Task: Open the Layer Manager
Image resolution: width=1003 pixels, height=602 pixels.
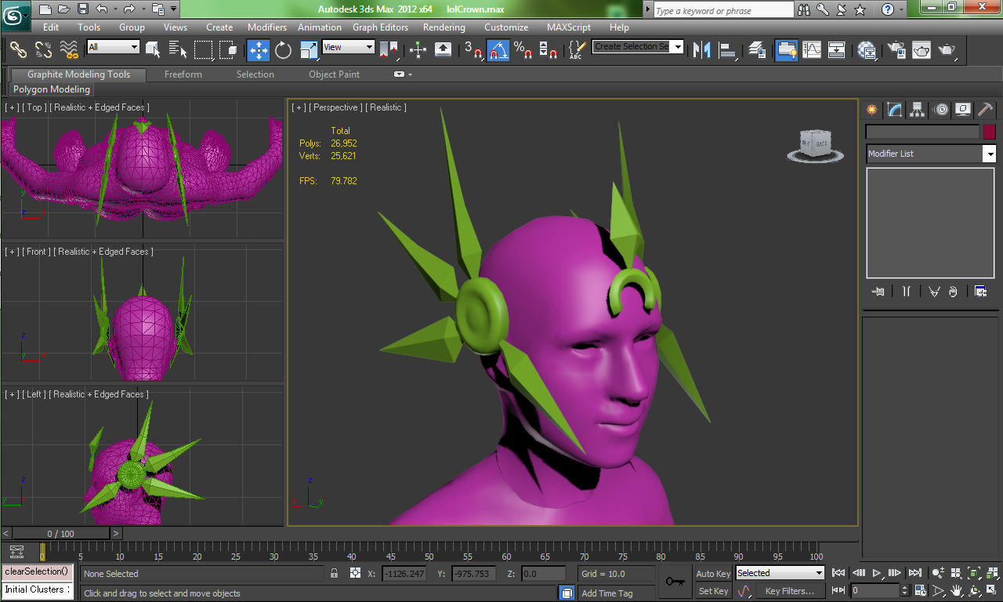Action: [x=757, y=49]
